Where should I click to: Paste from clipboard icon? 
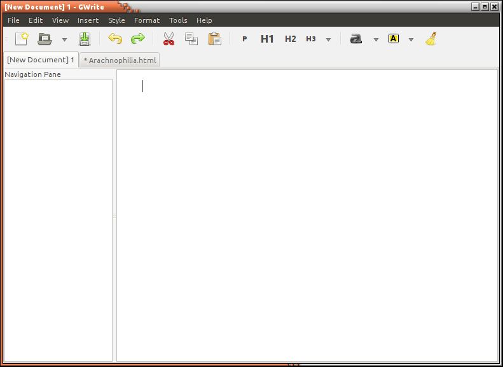(x=215, y=39)
